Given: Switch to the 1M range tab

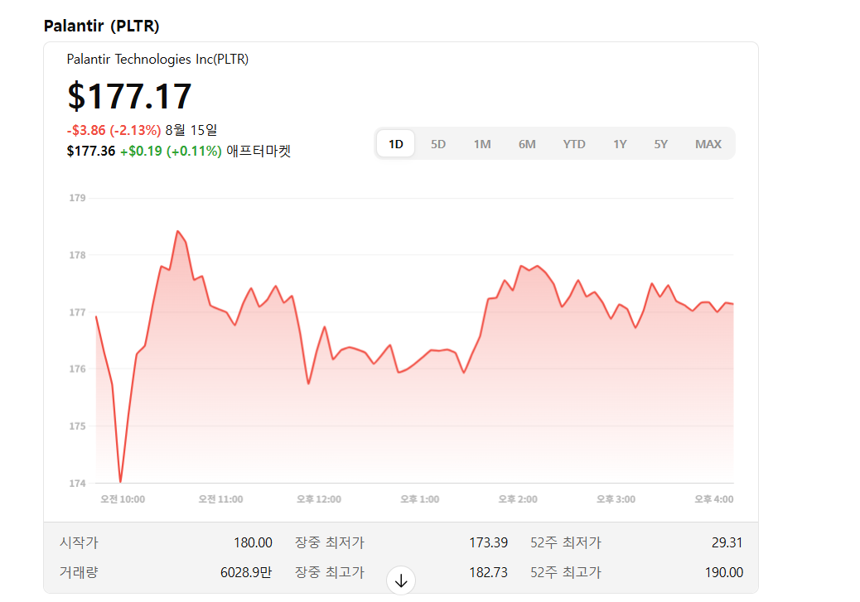Looking at the screenshot, I should (482, 144).
